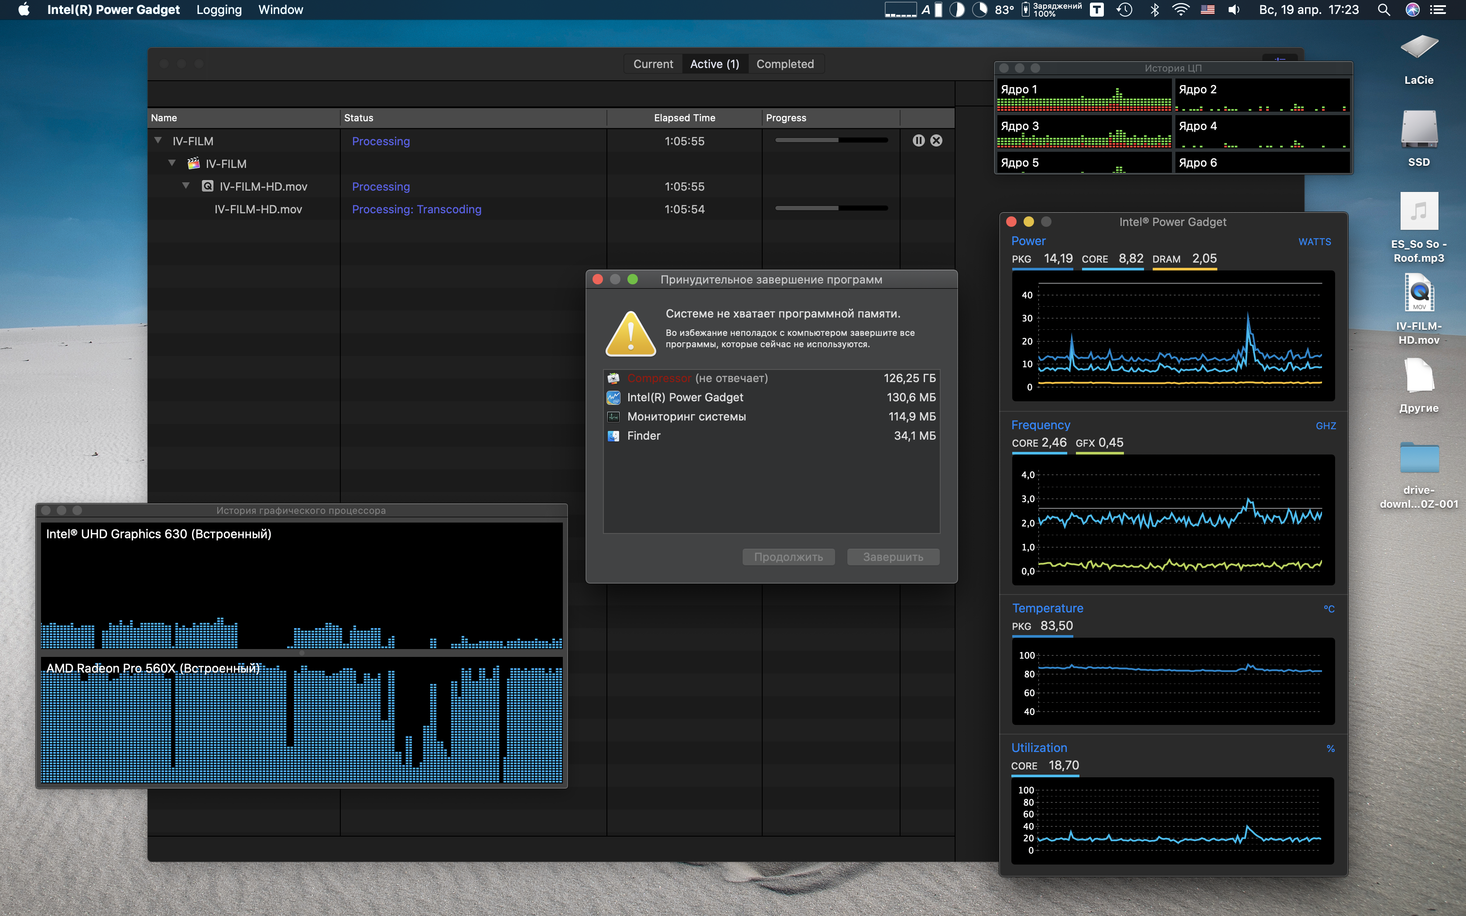Open the Logging menu

pos(219,10)
